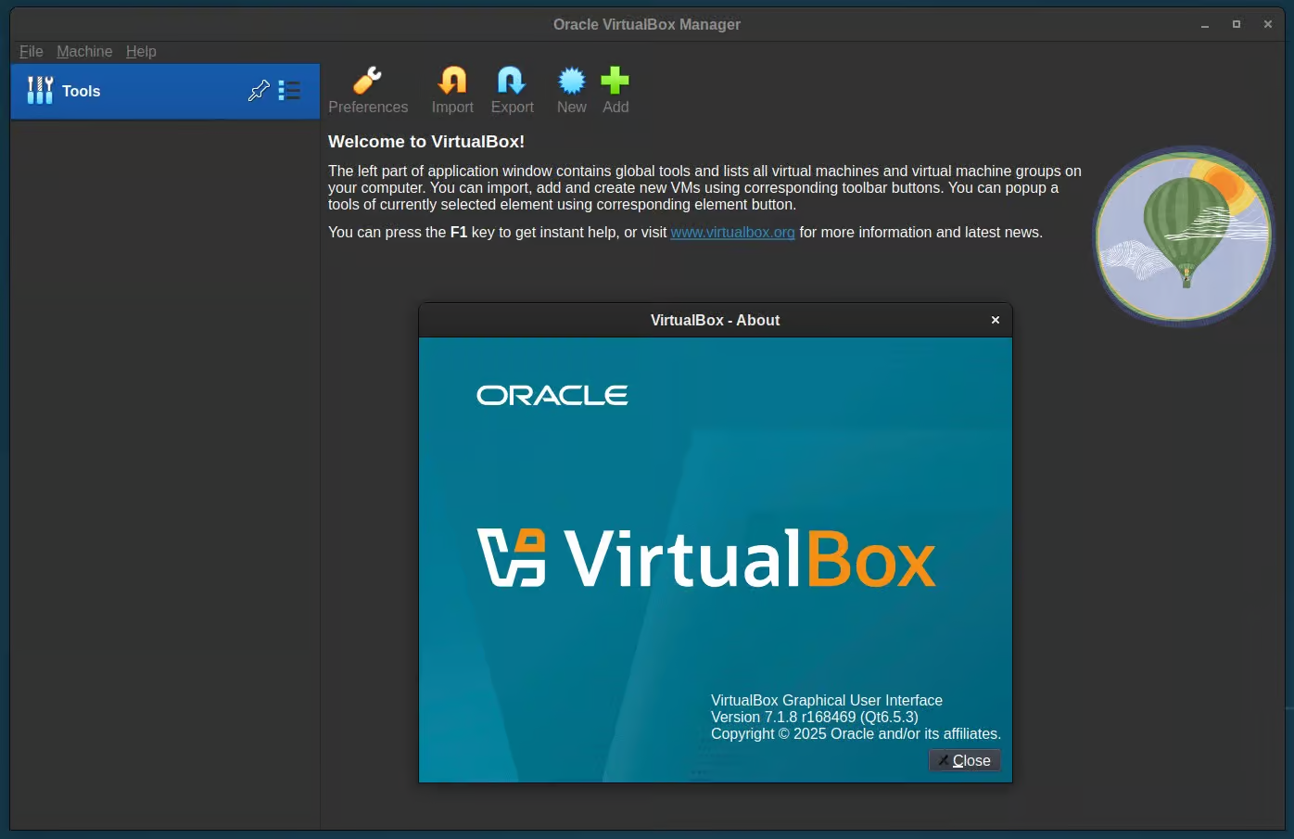
Task: Click the Oracle VirtualBox Manager title text
Action: (647, 25)
